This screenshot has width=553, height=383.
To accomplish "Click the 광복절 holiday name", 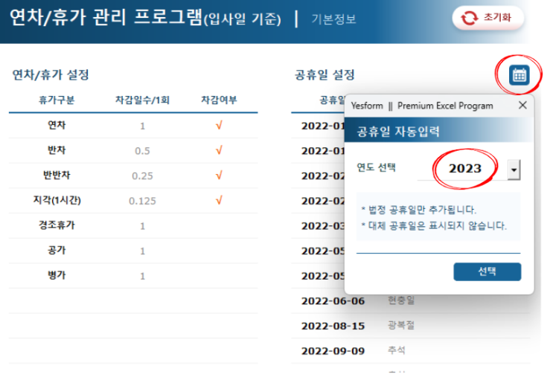I will click(x=401, y=325).
